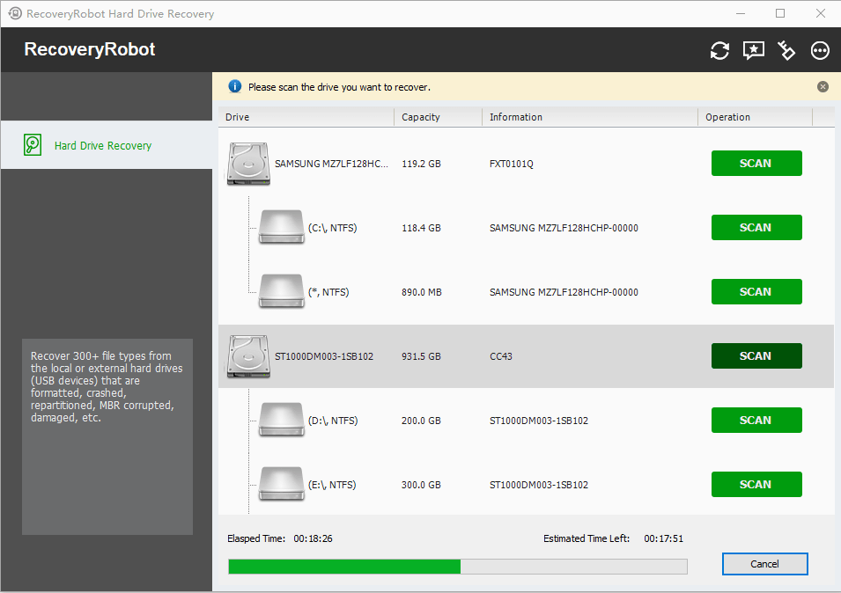The width and height of the screenshot is (841, 593).
Task: Minimize the RecoveryRobot window
Action: pos(741,13)
